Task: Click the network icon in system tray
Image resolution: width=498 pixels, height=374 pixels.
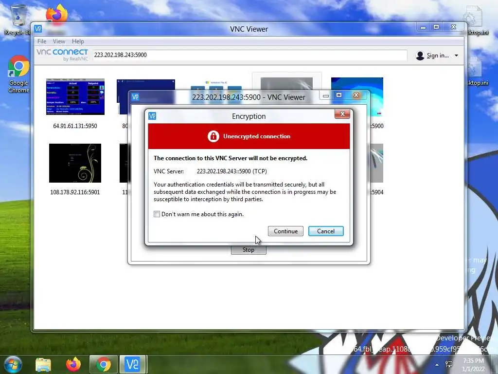Action: (x=449, y=364)
